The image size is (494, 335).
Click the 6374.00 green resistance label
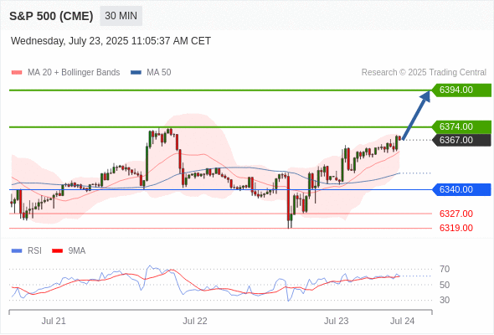[461, 126]
